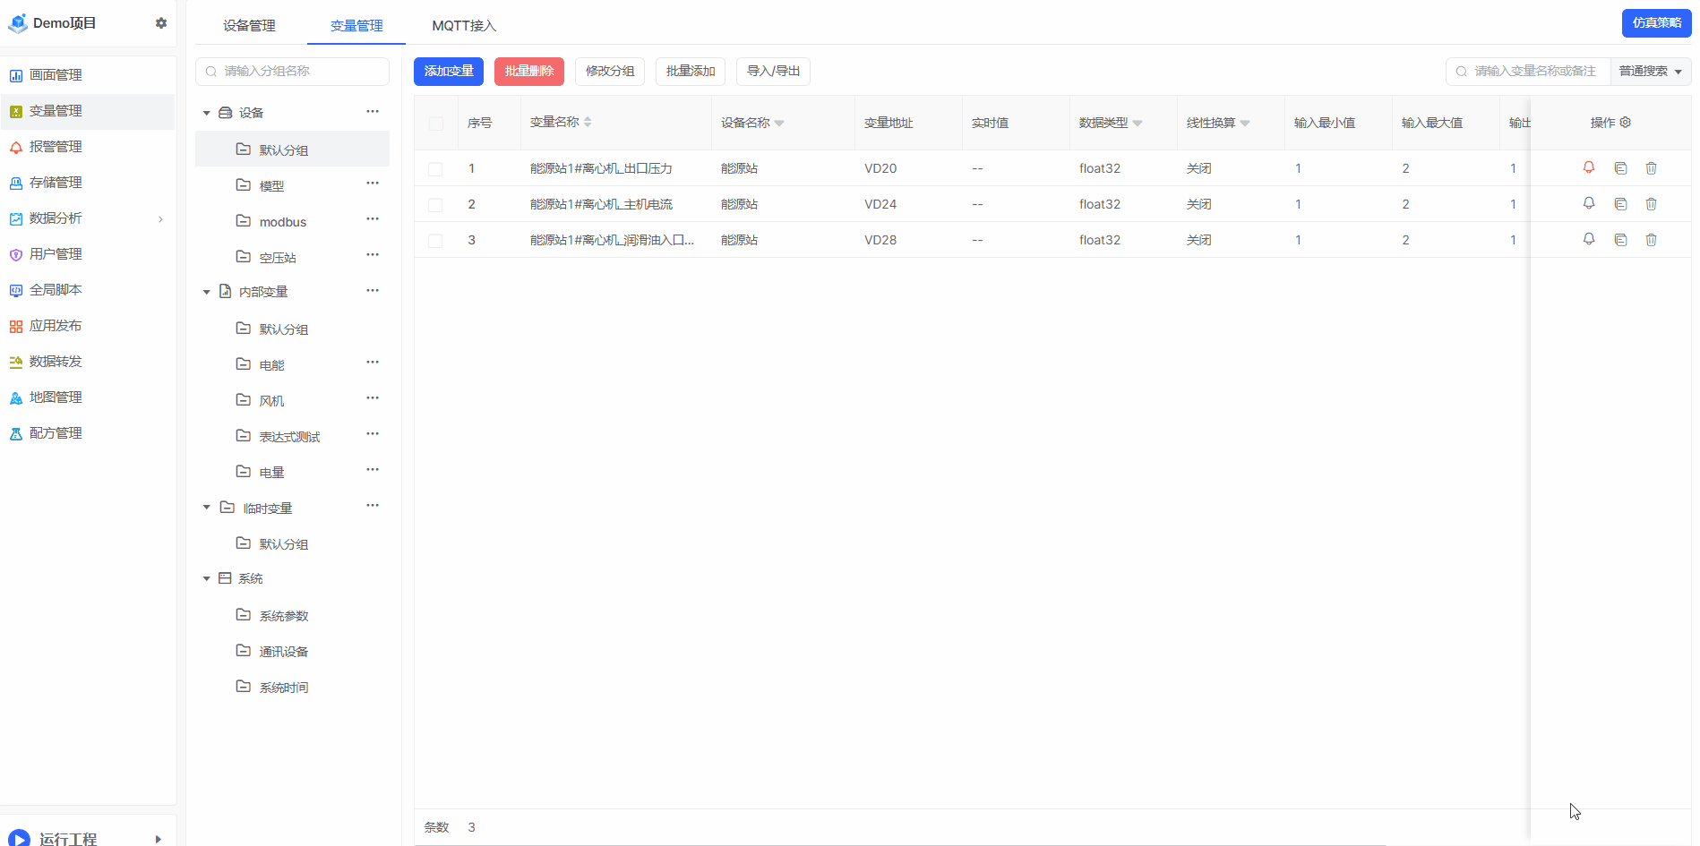The width and height of the screenshot is (1700, 846).
Task: Open the 普通搜索 search mode dropdown
Action: 1650,72
